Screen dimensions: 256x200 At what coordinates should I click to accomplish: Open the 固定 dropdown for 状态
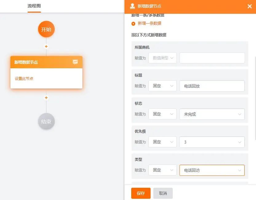pyautogui.click(x=163, y=114)
